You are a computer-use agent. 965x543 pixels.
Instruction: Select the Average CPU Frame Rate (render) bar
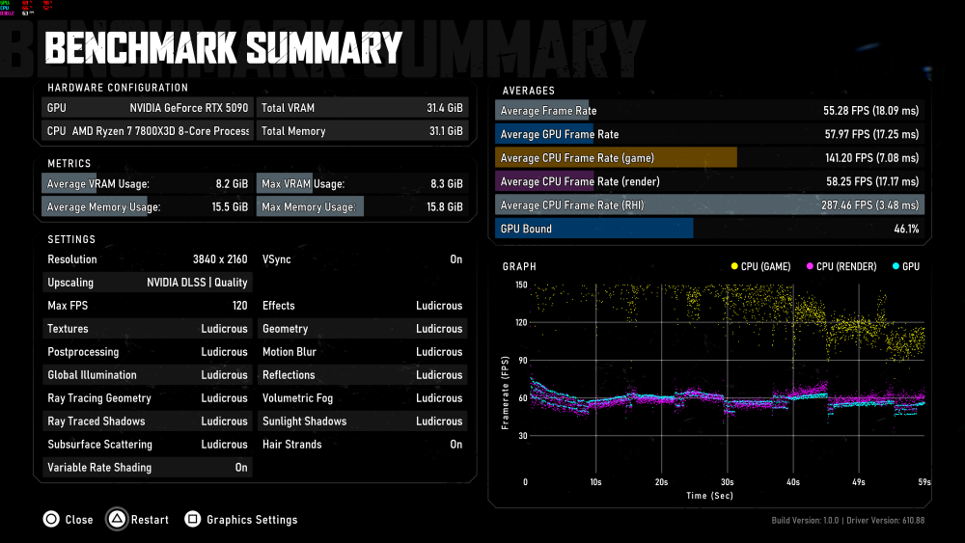point(709,181)
